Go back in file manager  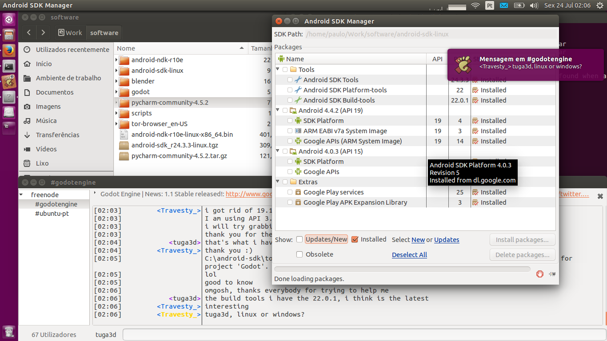click(29, 32)
